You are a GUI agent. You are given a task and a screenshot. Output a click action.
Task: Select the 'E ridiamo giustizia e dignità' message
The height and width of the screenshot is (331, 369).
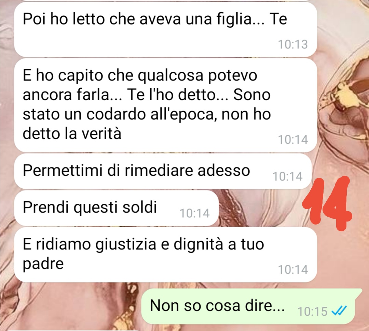click(x=165, y=255)
